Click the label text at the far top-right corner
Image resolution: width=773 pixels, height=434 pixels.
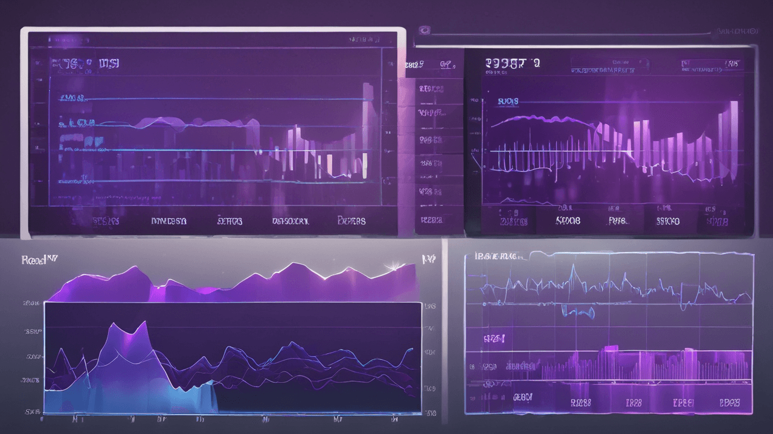click(x=736, y=30)
